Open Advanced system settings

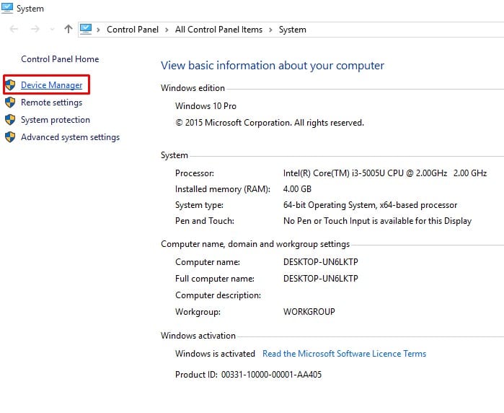point(71,137)
